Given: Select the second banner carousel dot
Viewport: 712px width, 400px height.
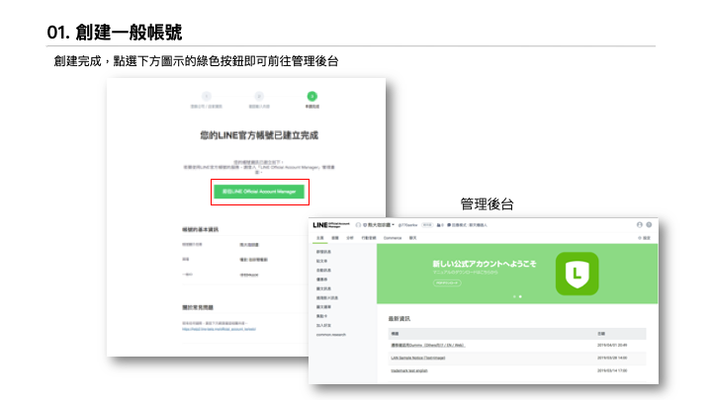Looking at the screenshot, I should (520, 296).
